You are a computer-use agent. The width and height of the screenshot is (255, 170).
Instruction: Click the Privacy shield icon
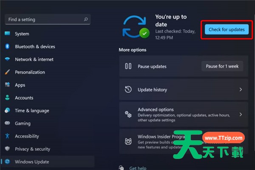(x=7, y=148)
